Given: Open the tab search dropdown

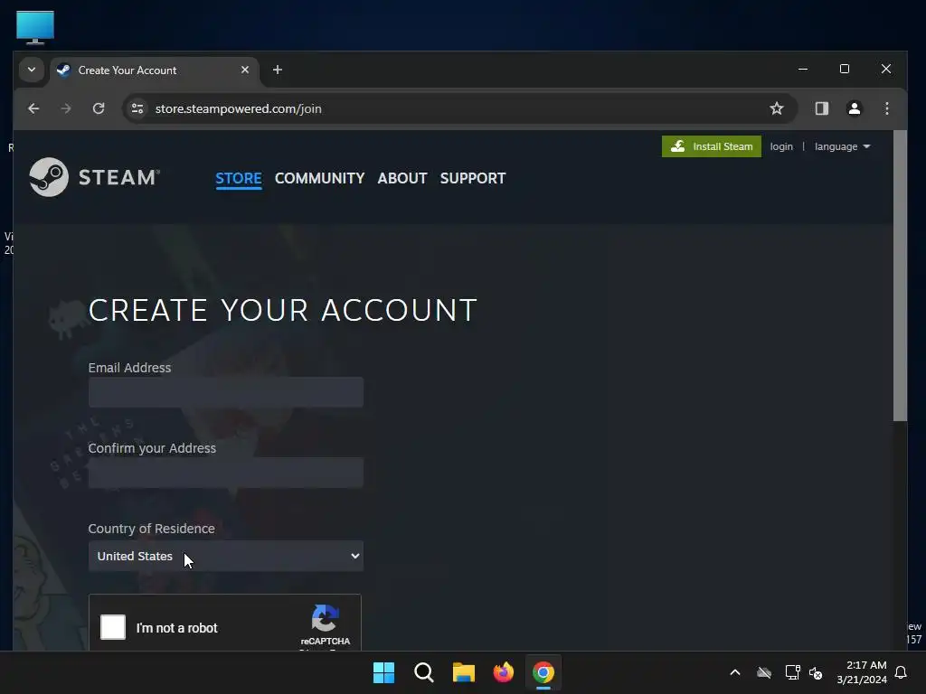Looking at the screenshot, I should point(32,70).
